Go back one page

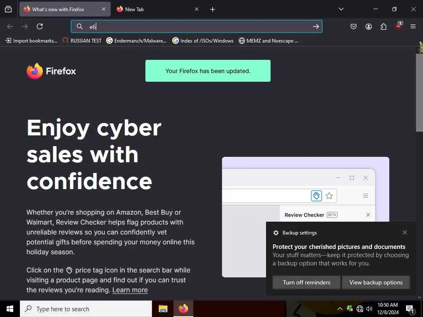point(10,26)
